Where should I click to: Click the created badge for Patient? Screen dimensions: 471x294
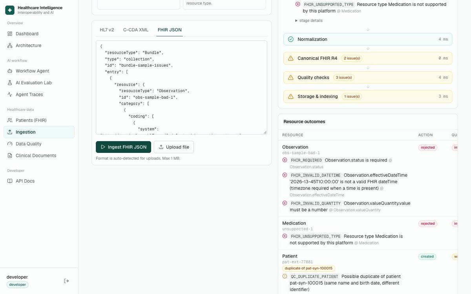click(x=427, y=256)
